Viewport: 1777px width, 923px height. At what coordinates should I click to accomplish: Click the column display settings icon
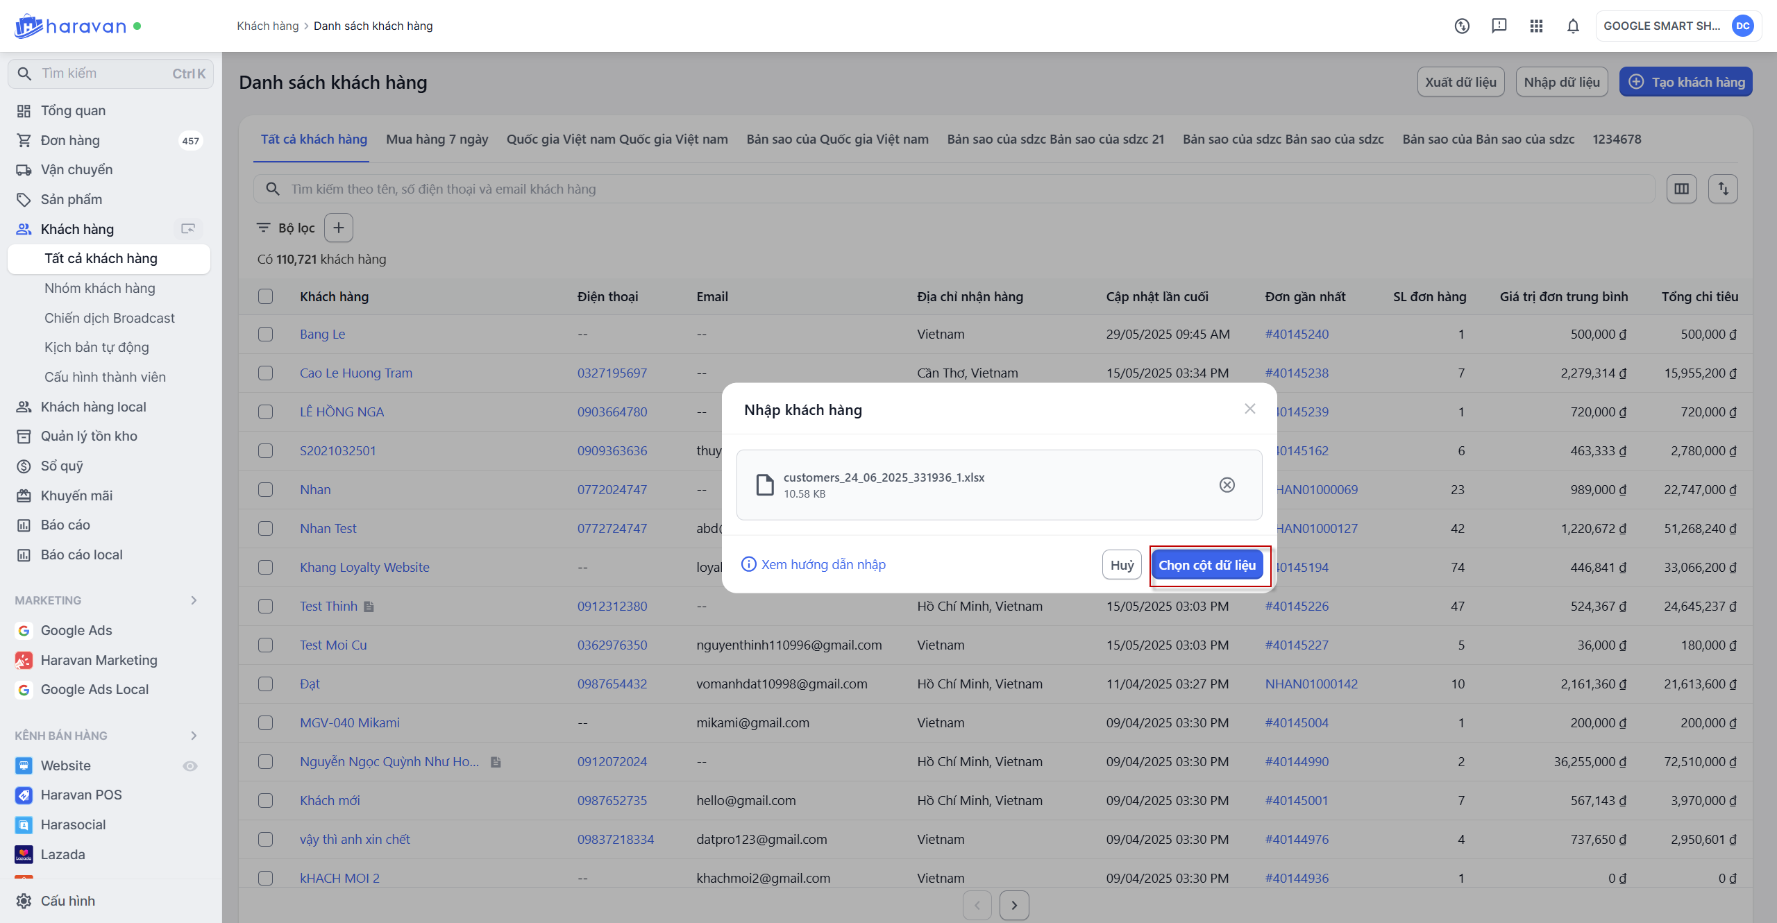pyautogui.click(x=1681, y=189)
